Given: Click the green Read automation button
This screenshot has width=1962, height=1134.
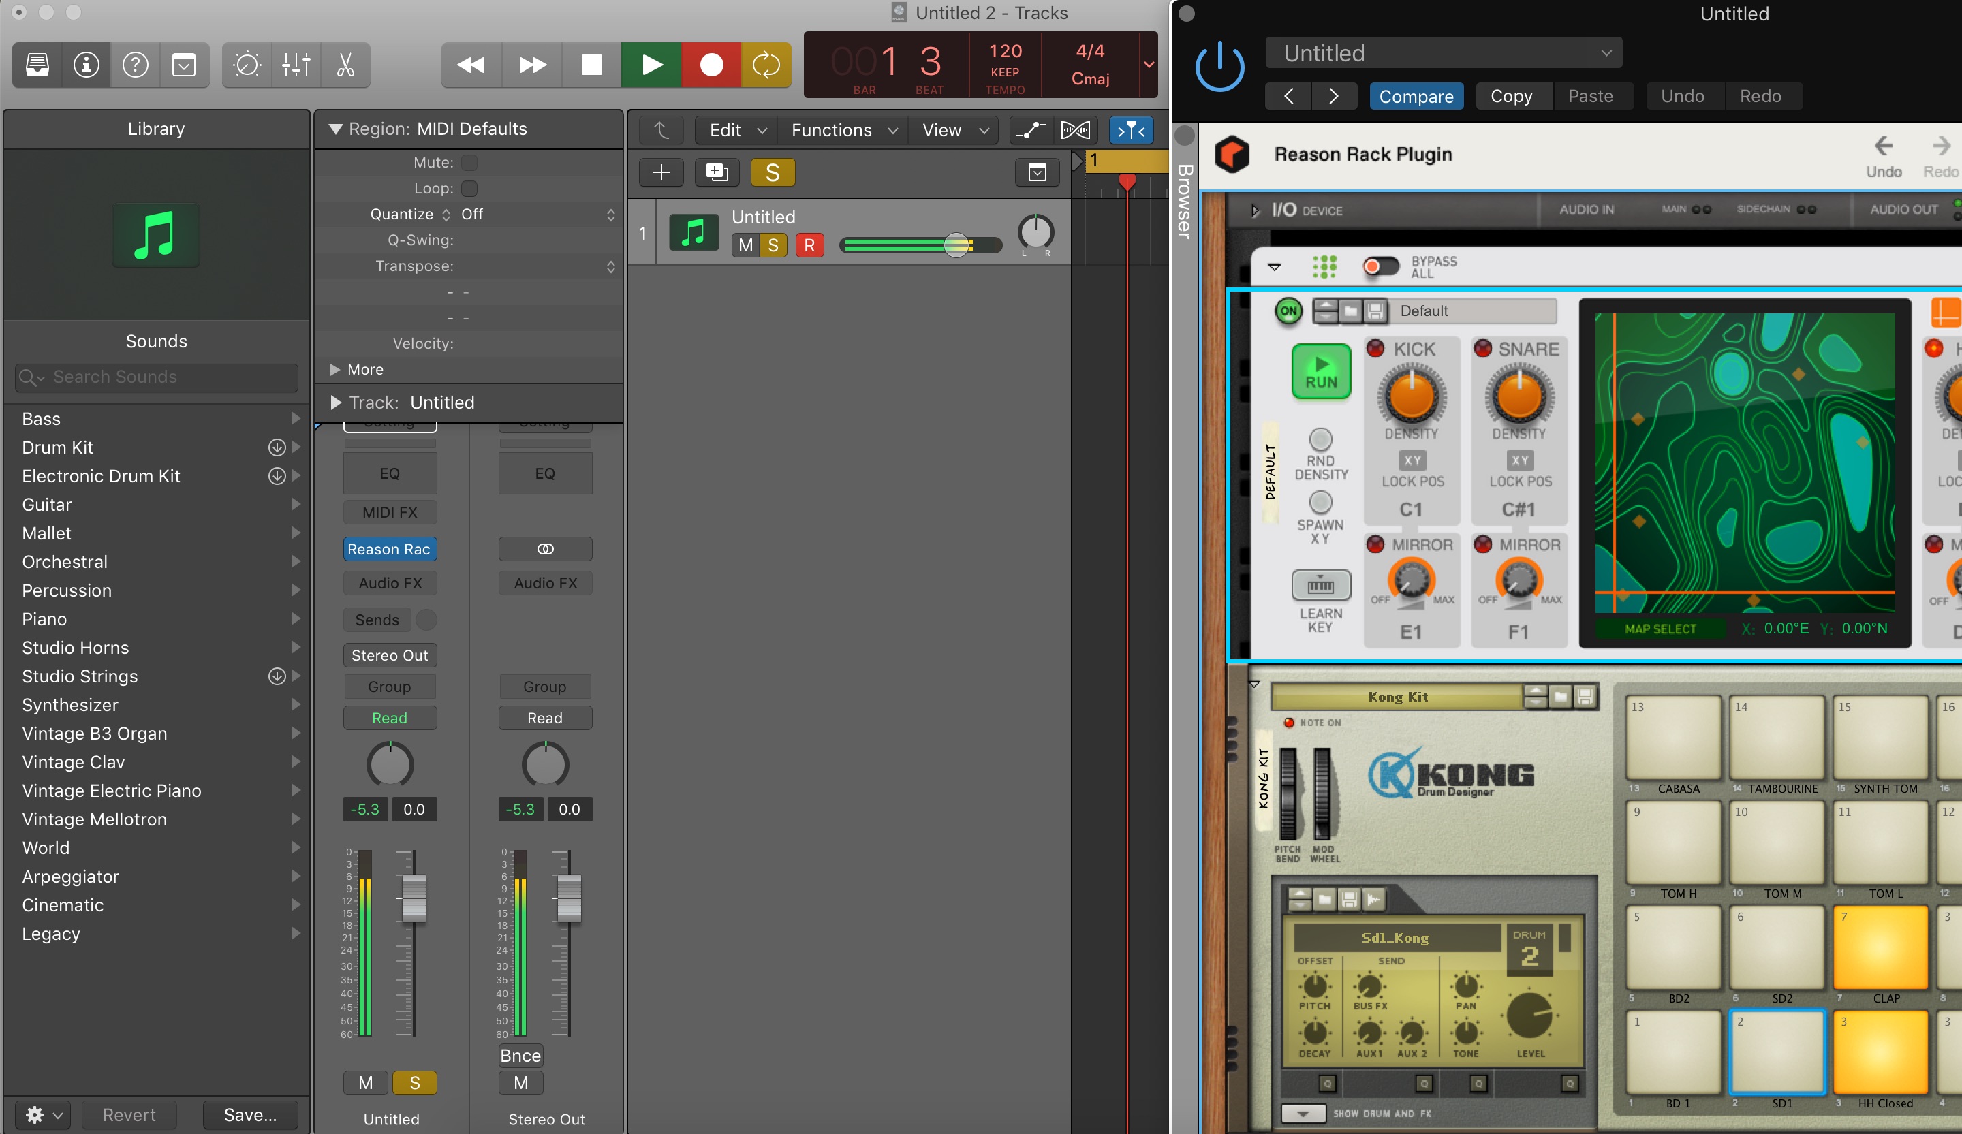Looking at the screenshot, I should tap(389, 718).
